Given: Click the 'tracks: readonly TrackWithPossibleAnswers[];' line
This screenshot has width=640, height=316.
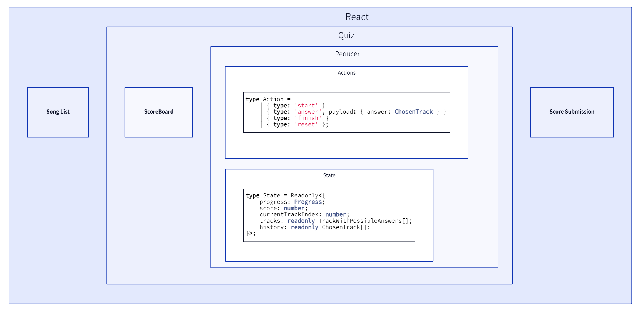Looking at the screenshot, I should [336, 221].
